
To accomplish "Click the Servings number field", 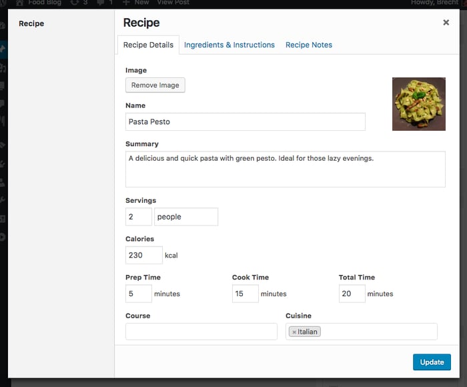I will coord(138,217).
